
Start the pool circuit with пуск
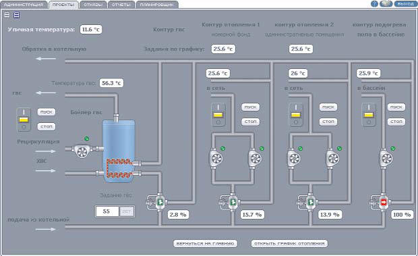pos(396,107)
